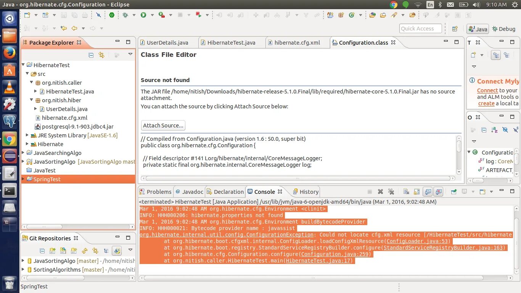This screenshot has height=293, width=521.
Task: Expand the Hibernate library node
Action: pos(27,144)
